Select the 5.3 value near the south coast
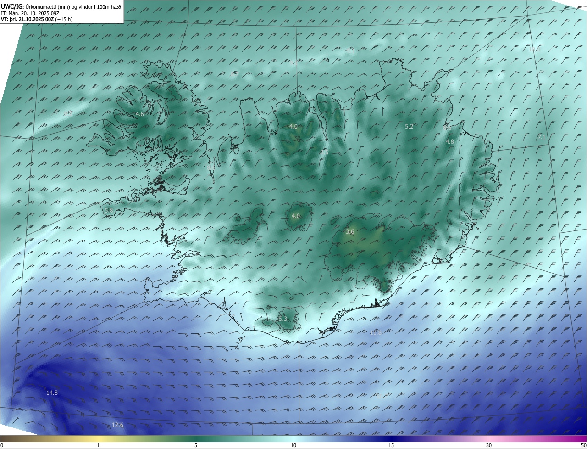This screenshot has width=587, height=449. click(282, 319)
